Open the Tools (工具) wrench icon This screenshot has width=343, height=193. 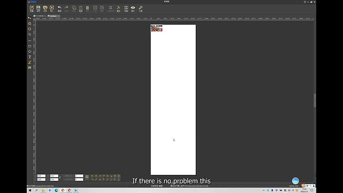pos(141,9)
